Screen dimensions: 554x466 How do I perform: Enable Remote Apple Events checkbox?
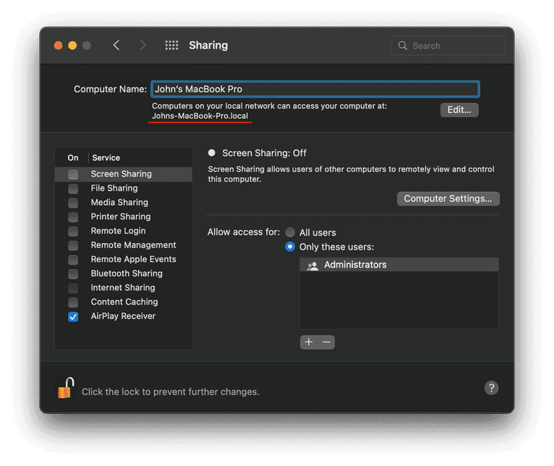73,260
